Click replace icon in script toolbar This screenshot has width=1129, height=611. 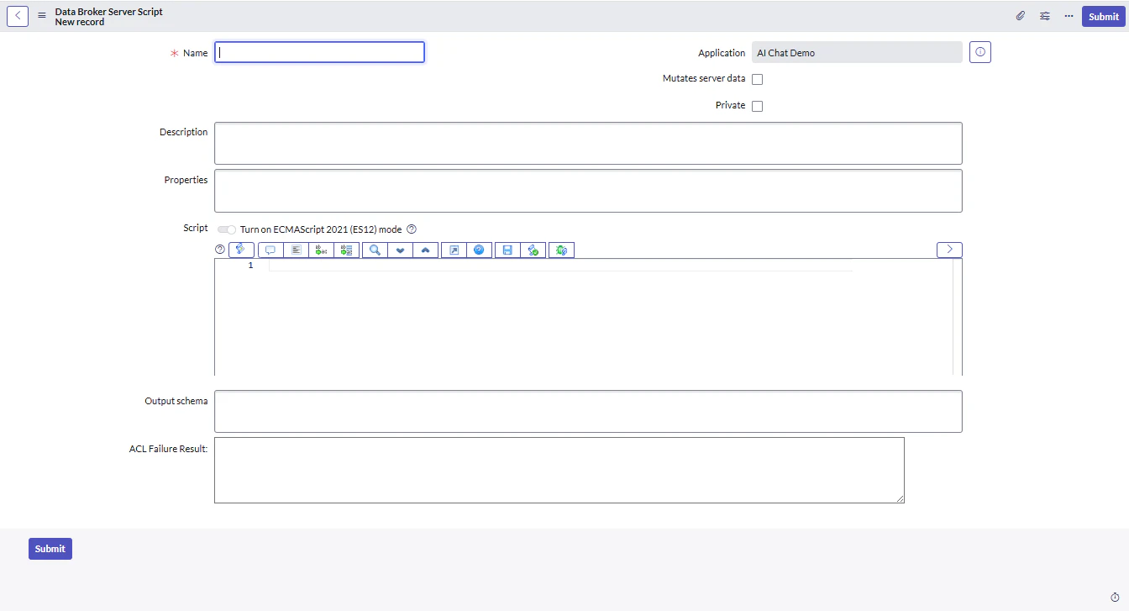[x=321, y=250]
